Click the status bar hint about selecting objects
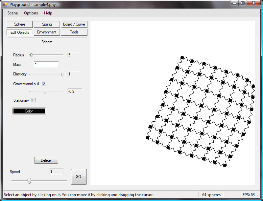The height and width of the screenshot is (201, 263). pyautogui.click(x=79, y=195)
